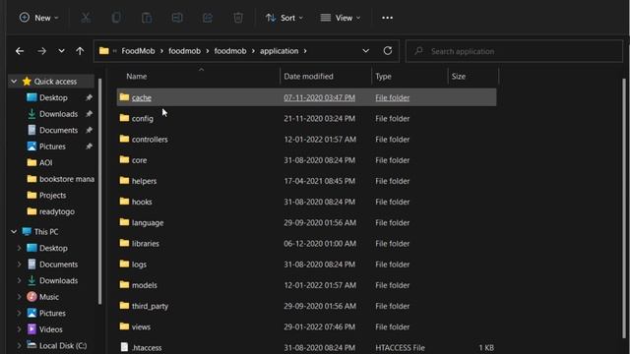Expand Downloads under This PC
This screenshot has width=630, height=354.
point(19,280)
